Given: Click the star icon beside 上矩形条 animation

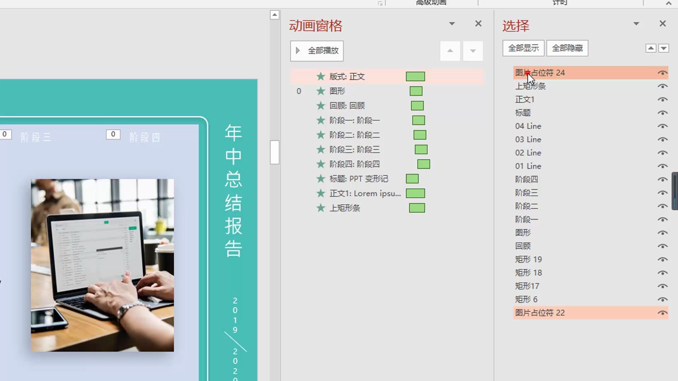Looking at the screenshot, I should [x=321, y=208].
